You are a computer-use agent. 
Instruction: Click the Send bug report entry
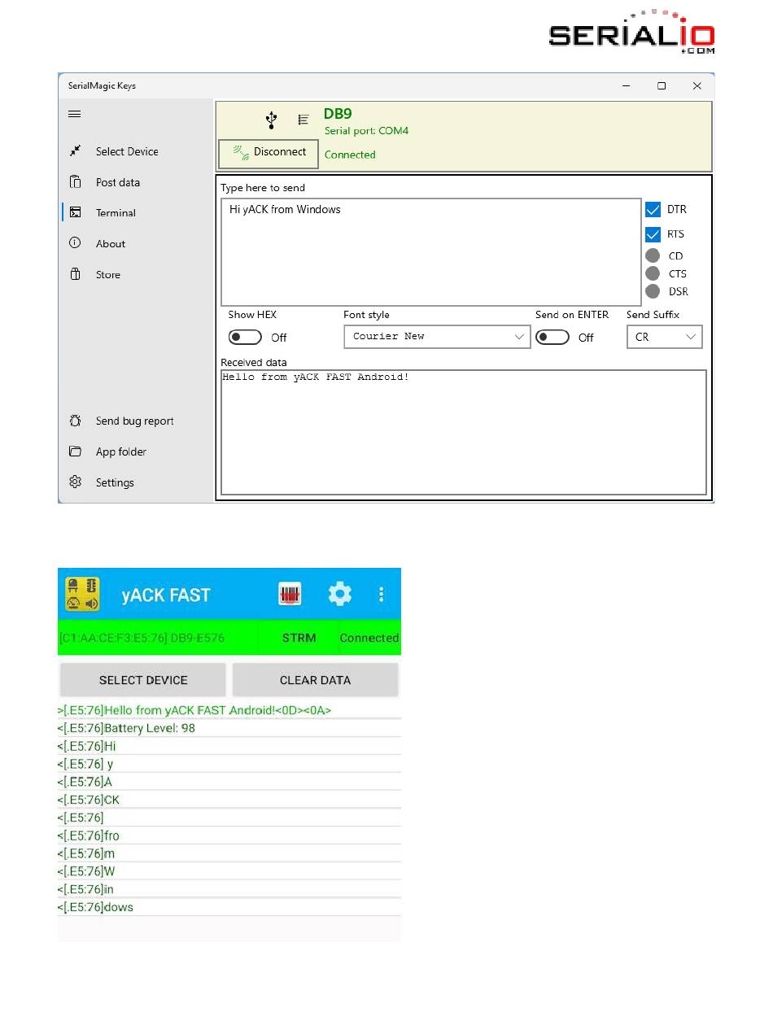[x=135, y=421]
